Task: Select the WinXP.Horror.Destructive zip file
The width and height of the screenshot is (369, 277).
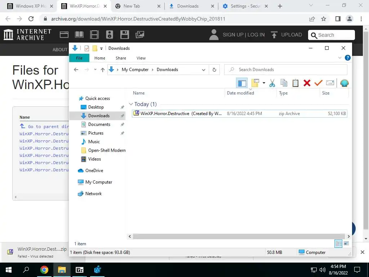Action: (239, 114)
